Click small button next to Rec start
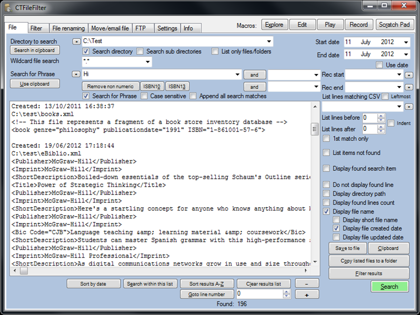Viewport: 420px width, 315px height. [x=409, y=75]
